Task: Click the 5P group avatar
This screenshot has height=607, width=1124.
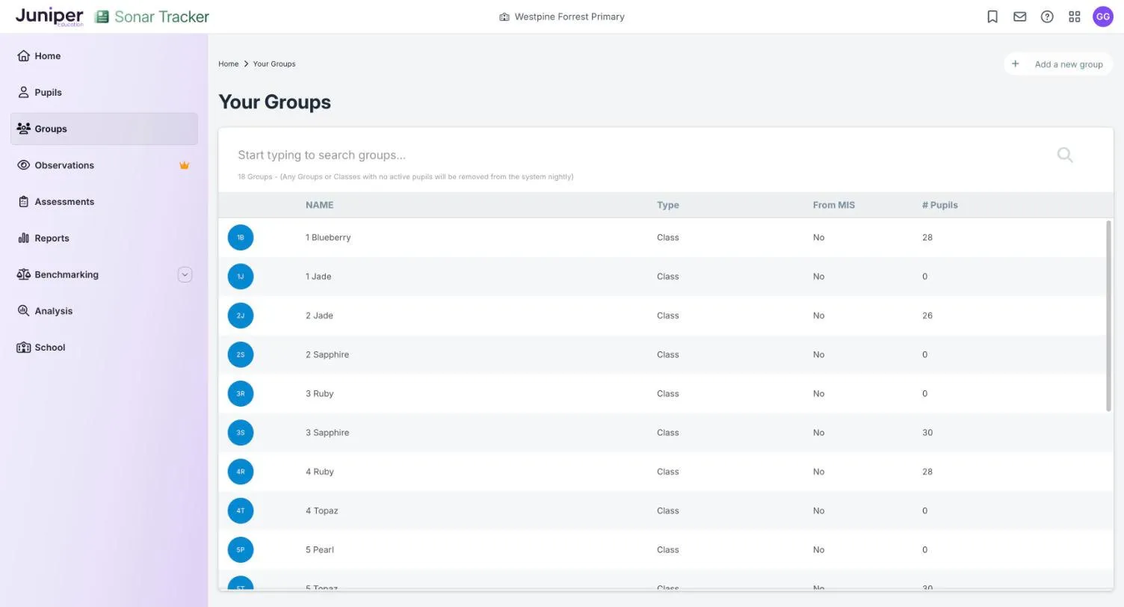Action: coord(241,549)
